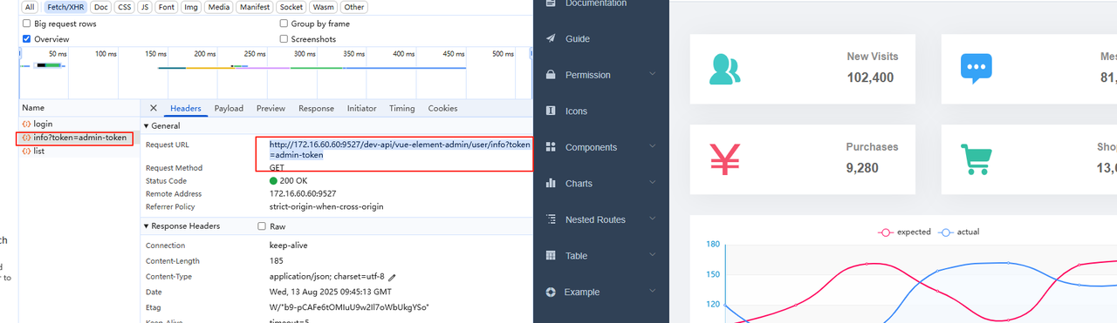Filter requests by Img type
Screen dimensions: 1117x323
(191, 7)
